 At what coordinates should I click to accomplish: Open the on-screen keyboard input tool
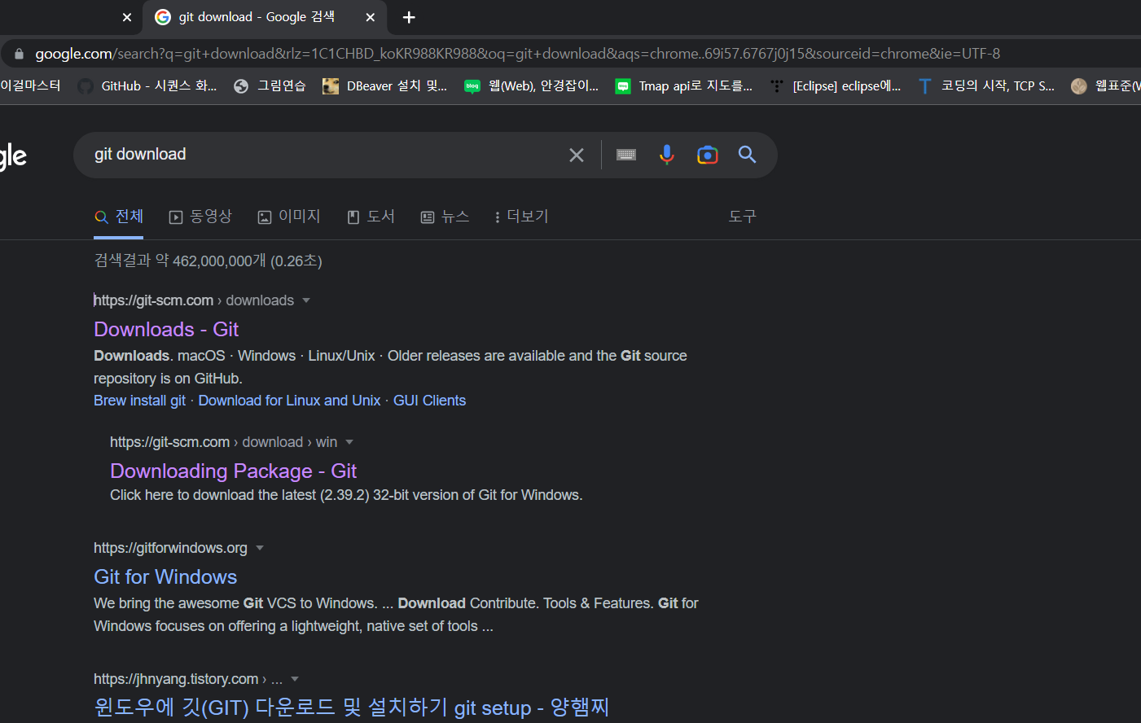click(x=626, y=155)
